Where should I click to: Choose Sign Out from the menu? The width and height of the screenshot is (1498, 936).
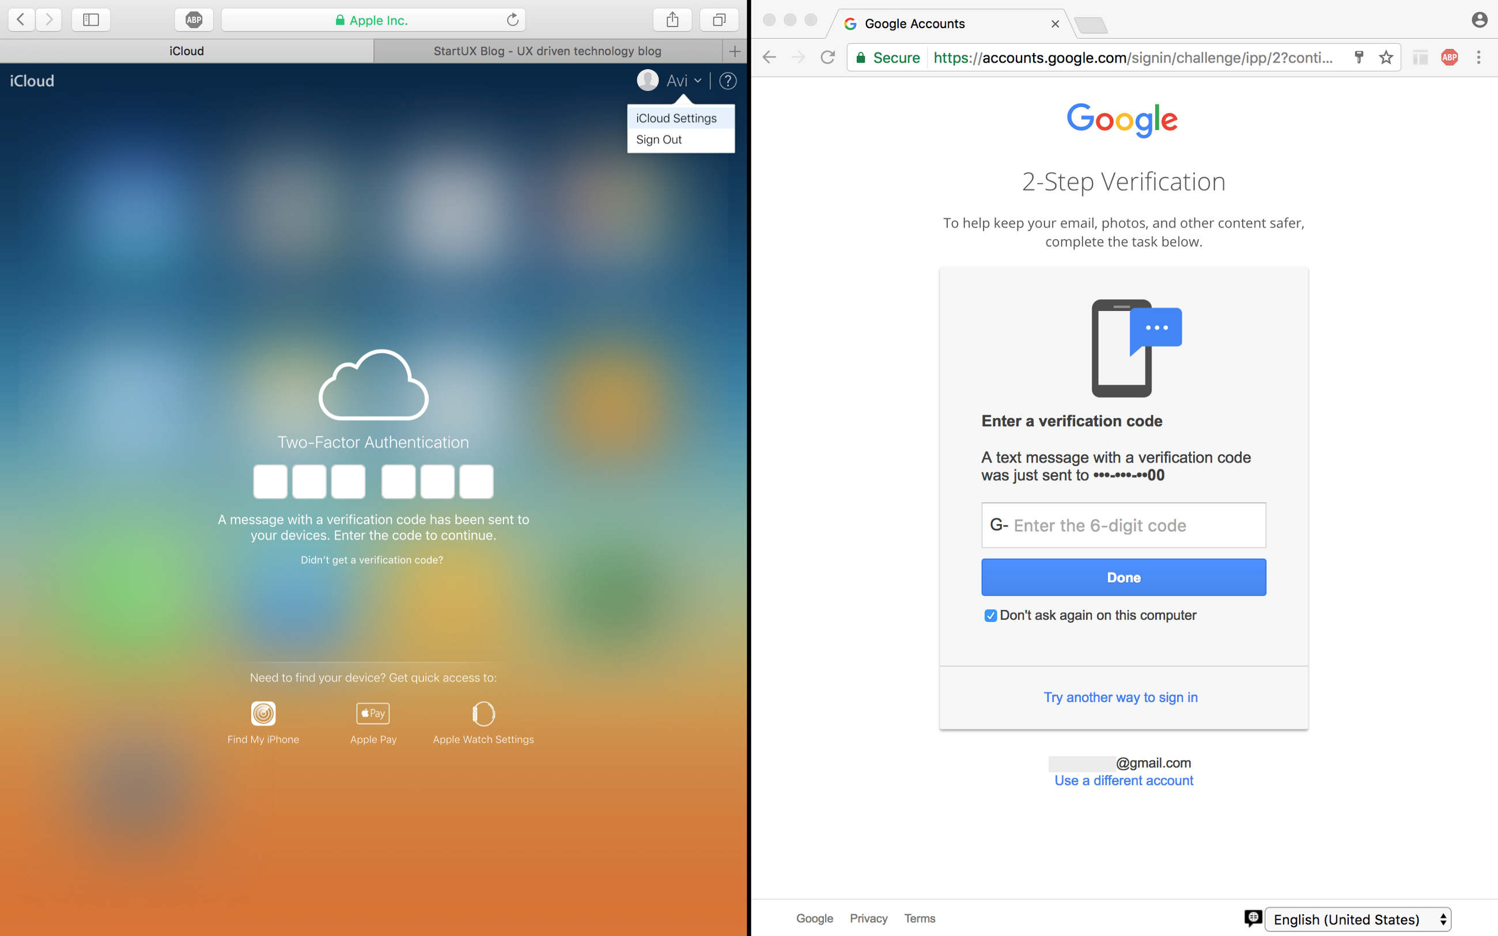click(x=659, y=140)
